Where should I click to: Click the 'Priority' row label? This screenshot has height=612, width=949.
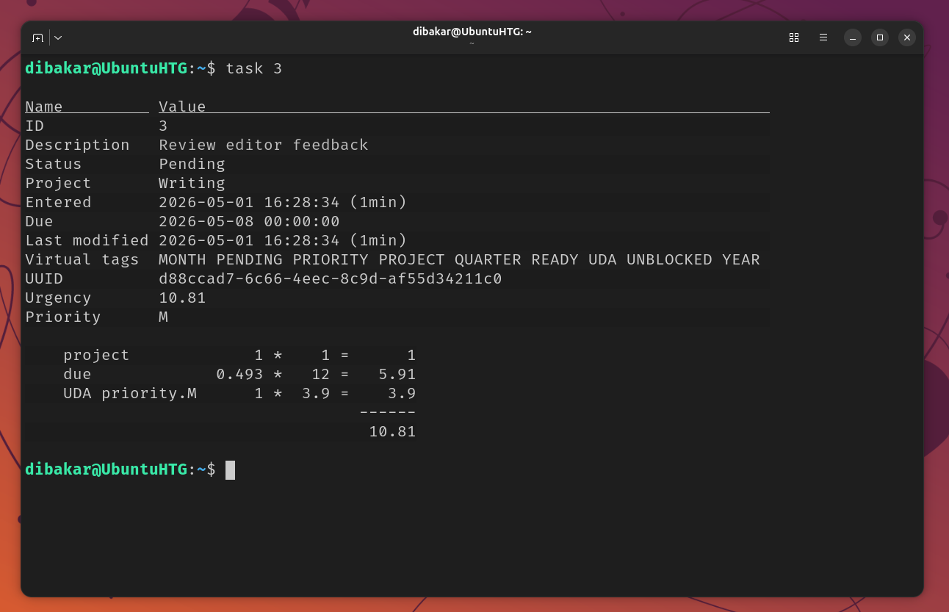click(63, 317)
